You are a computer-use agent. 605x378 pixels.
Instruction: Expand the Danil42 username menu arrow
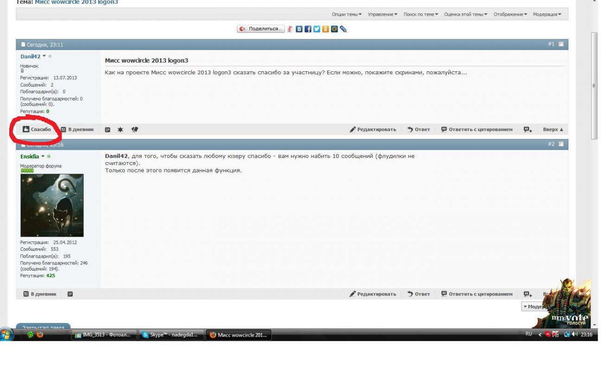(45, 57)
